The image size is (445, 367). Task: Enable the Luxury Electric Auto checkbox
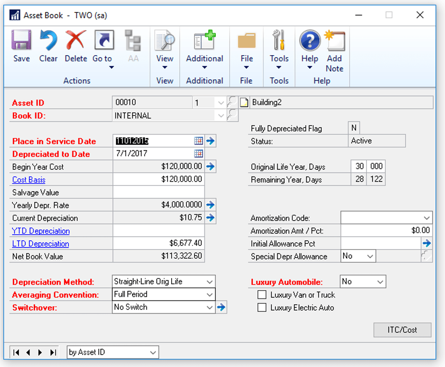(261, 307)
